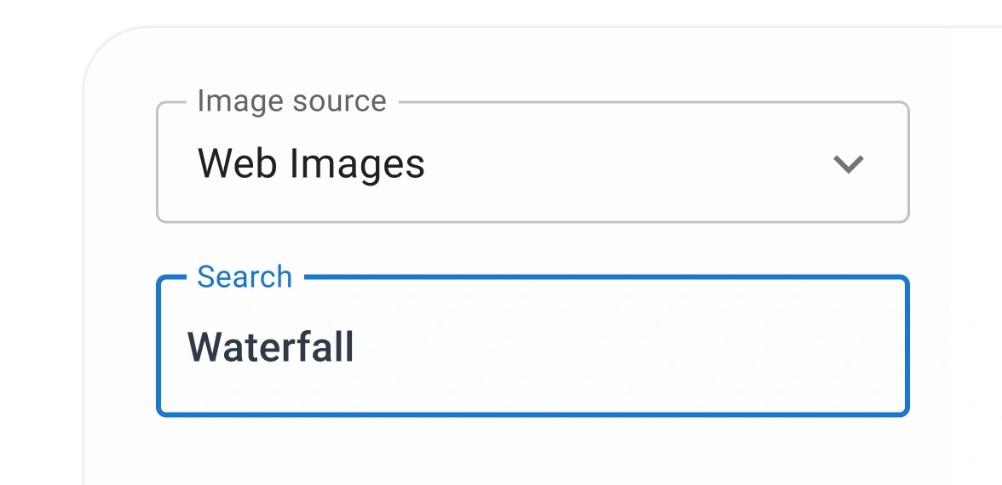
Task: Click the panel background below Search
Action: tap(533, 451)
